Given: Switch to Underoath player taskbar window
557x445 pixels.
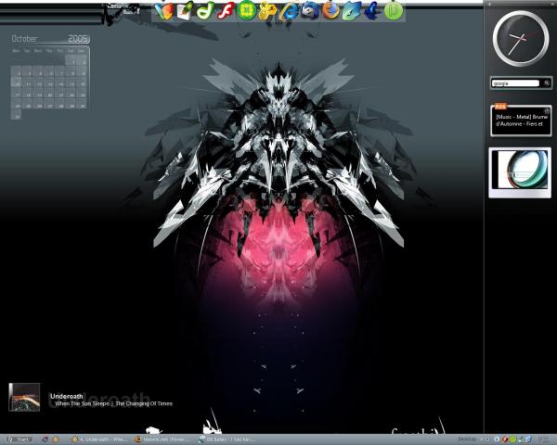Looking at the screenshot, I should (x=100, y=439).
